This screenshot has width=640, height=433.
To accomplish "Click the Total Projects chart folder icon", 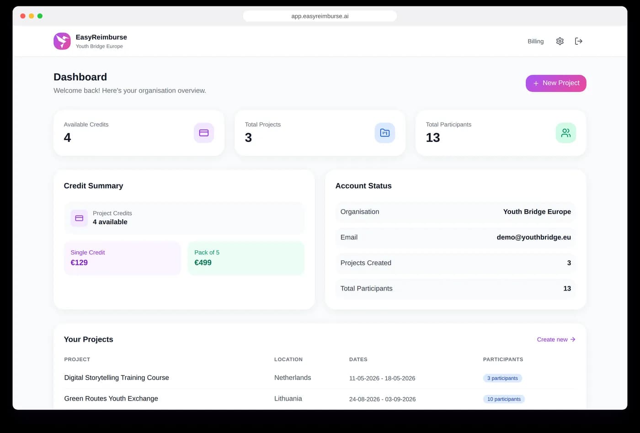I will [385, 133].
